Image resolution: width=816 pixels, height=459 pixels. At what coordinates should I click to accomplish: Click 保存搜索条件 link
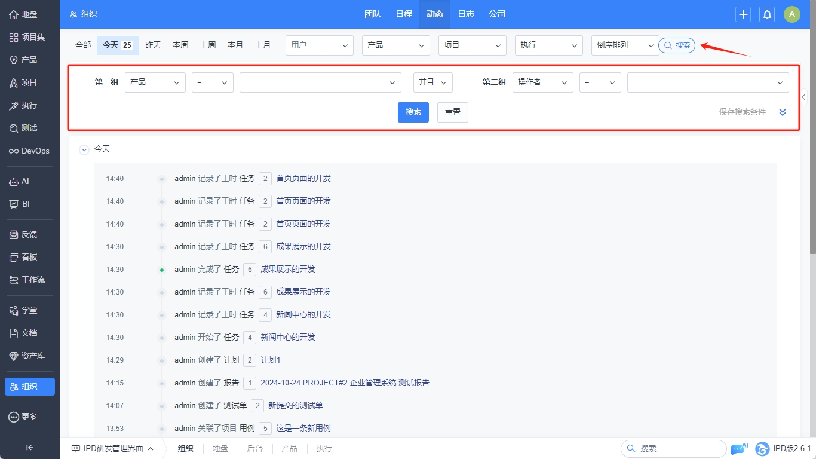(x=742, y=112)
